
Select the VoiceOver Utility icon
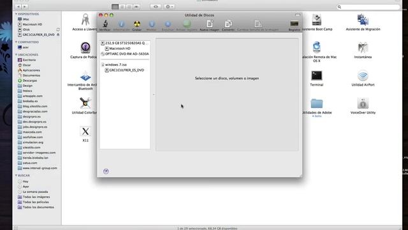pyautogui.click(x=363, y=103)
